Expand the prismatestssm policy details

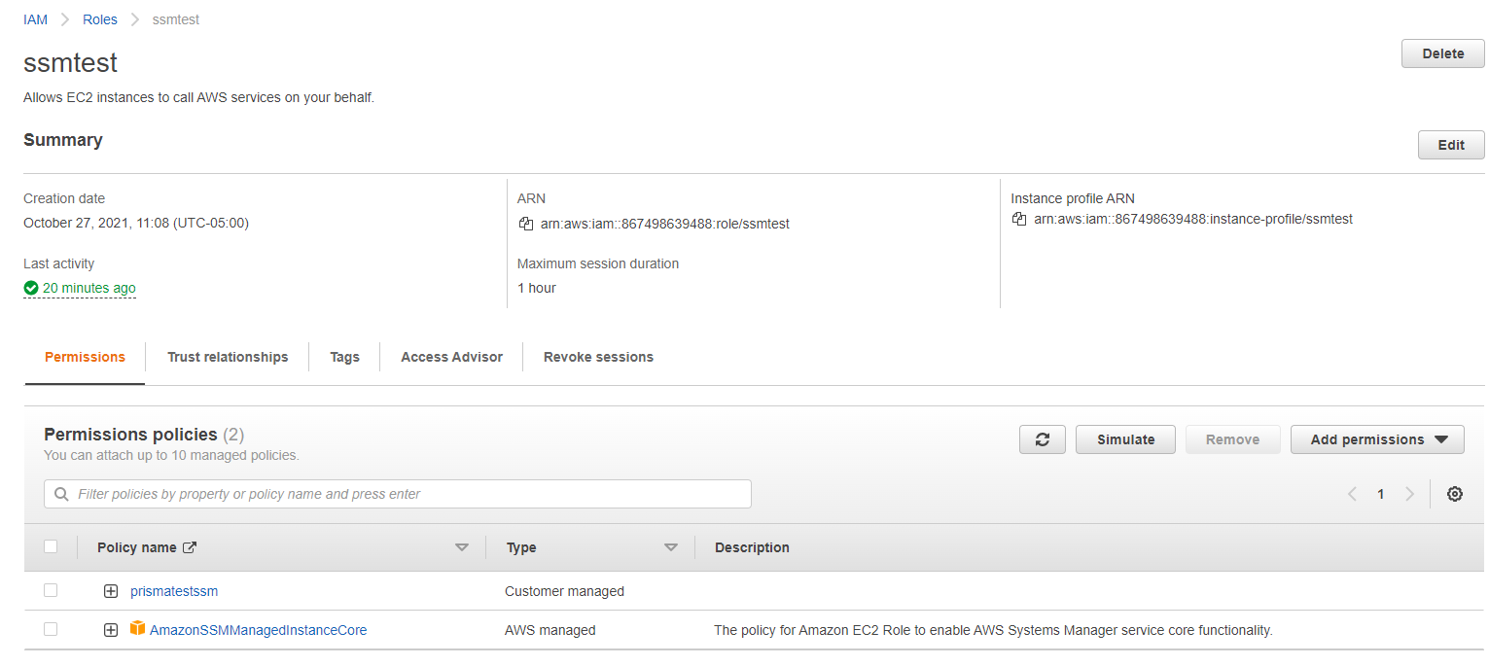click(x=111, y=590)
